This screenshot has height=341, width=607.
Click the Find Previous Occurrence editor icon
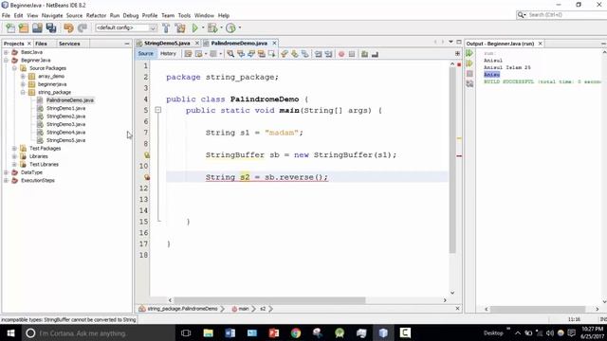pos(241,54)
